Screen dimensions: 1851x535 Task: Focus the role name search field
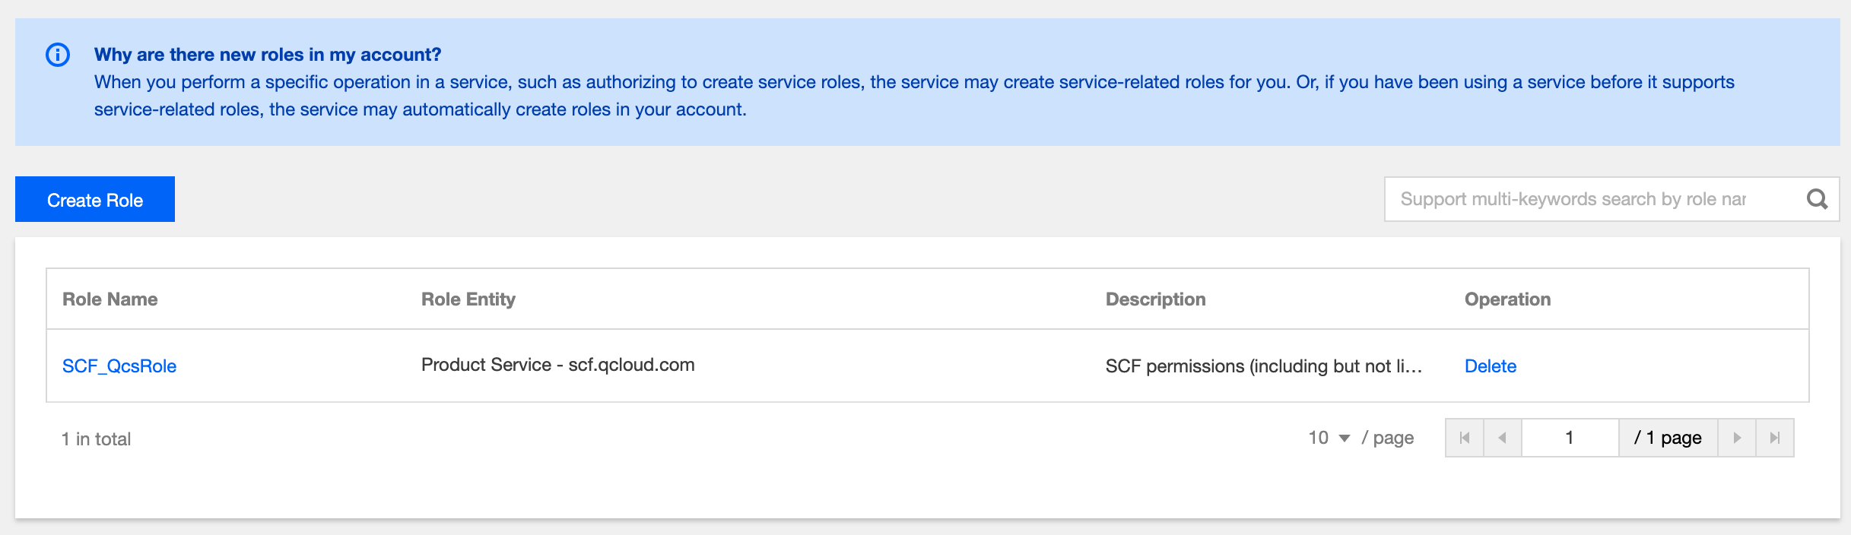click(x=1589, y=199)
